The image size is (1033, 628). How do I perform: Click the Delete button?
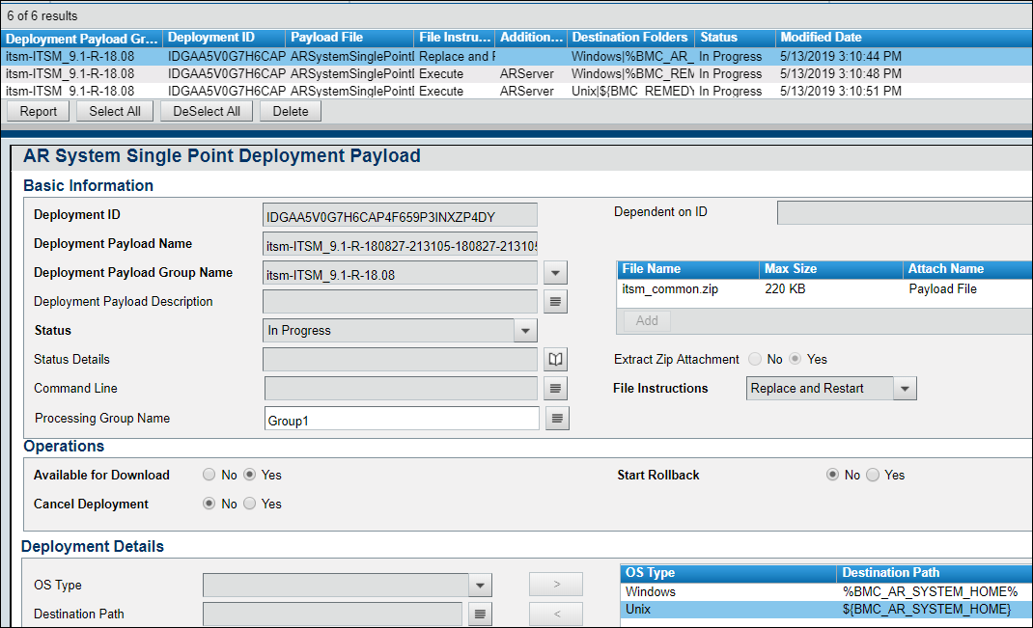click(291, 111)
